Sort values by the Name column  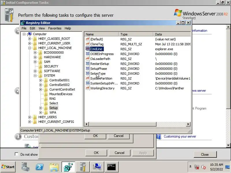tap(101, 34)
